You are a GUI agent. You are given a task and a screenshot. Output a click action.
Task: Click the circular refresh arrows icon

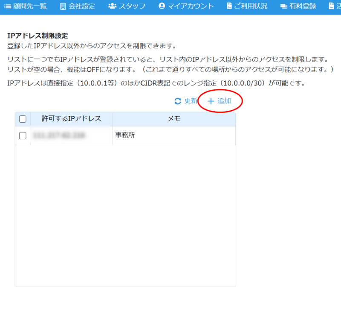click(x=178, y=101)
